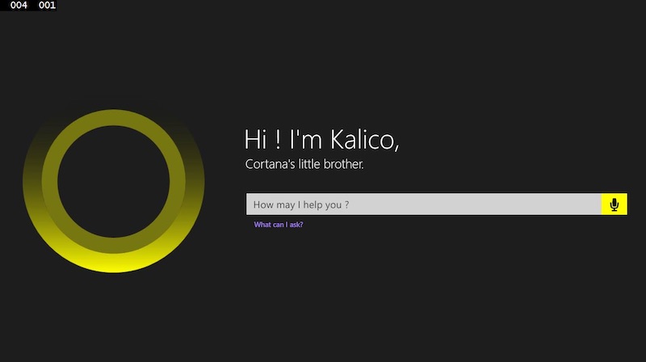Click the yellow microphone icon
The width and height of the screenshot is (646, 362).
pyautogui.click(x=614, y=204)
